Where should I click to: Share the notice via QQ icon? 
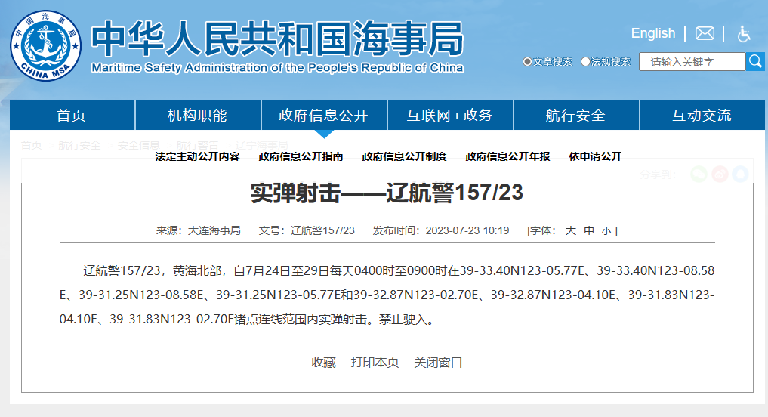[739, 174]
